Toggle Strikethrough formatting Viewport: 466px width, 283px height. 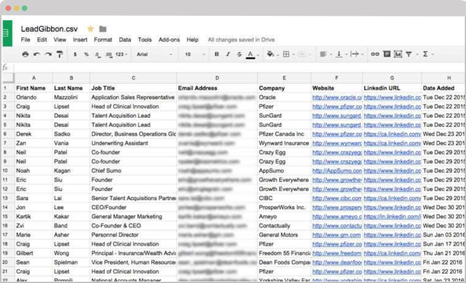click(x=239, y=54)
